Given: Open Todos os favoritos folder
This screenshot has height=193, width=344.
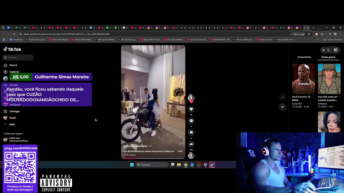Looking at the screenshot, I should point(333,40).
